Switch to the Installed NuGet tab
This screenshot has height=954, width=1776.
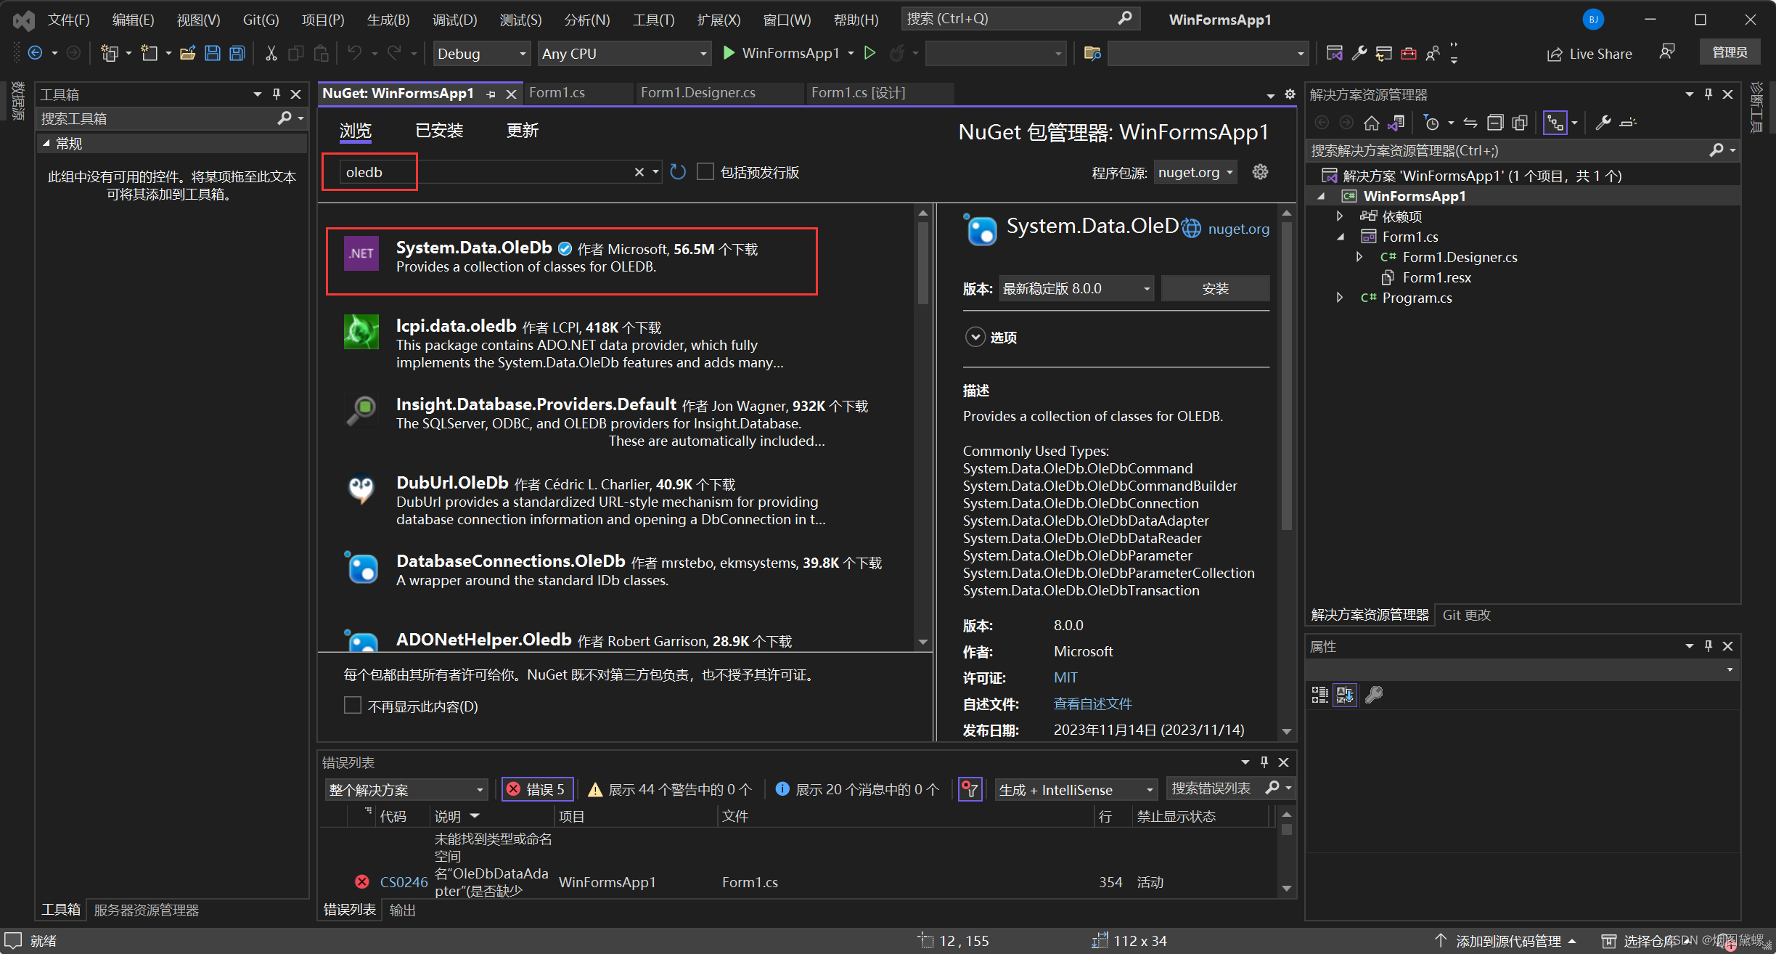pyautogui.click(x=439, y=131)
